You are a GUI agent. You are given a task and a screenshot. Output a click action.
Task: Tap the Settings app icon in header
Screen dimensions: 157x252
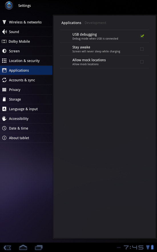tap(9, 6)
